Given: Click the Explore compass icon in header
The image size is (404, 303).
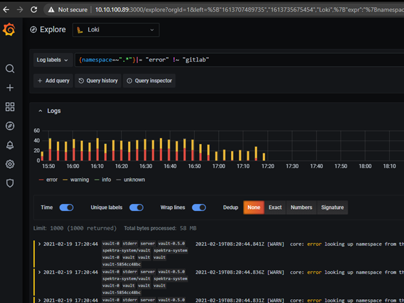Looking at the screenshot, I should pyautogui.click(x=33, y=30).
